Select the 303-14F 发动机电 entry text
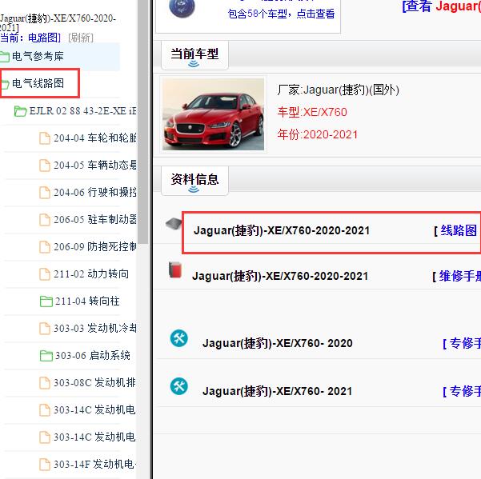481x479 pixels. (94, 464)
